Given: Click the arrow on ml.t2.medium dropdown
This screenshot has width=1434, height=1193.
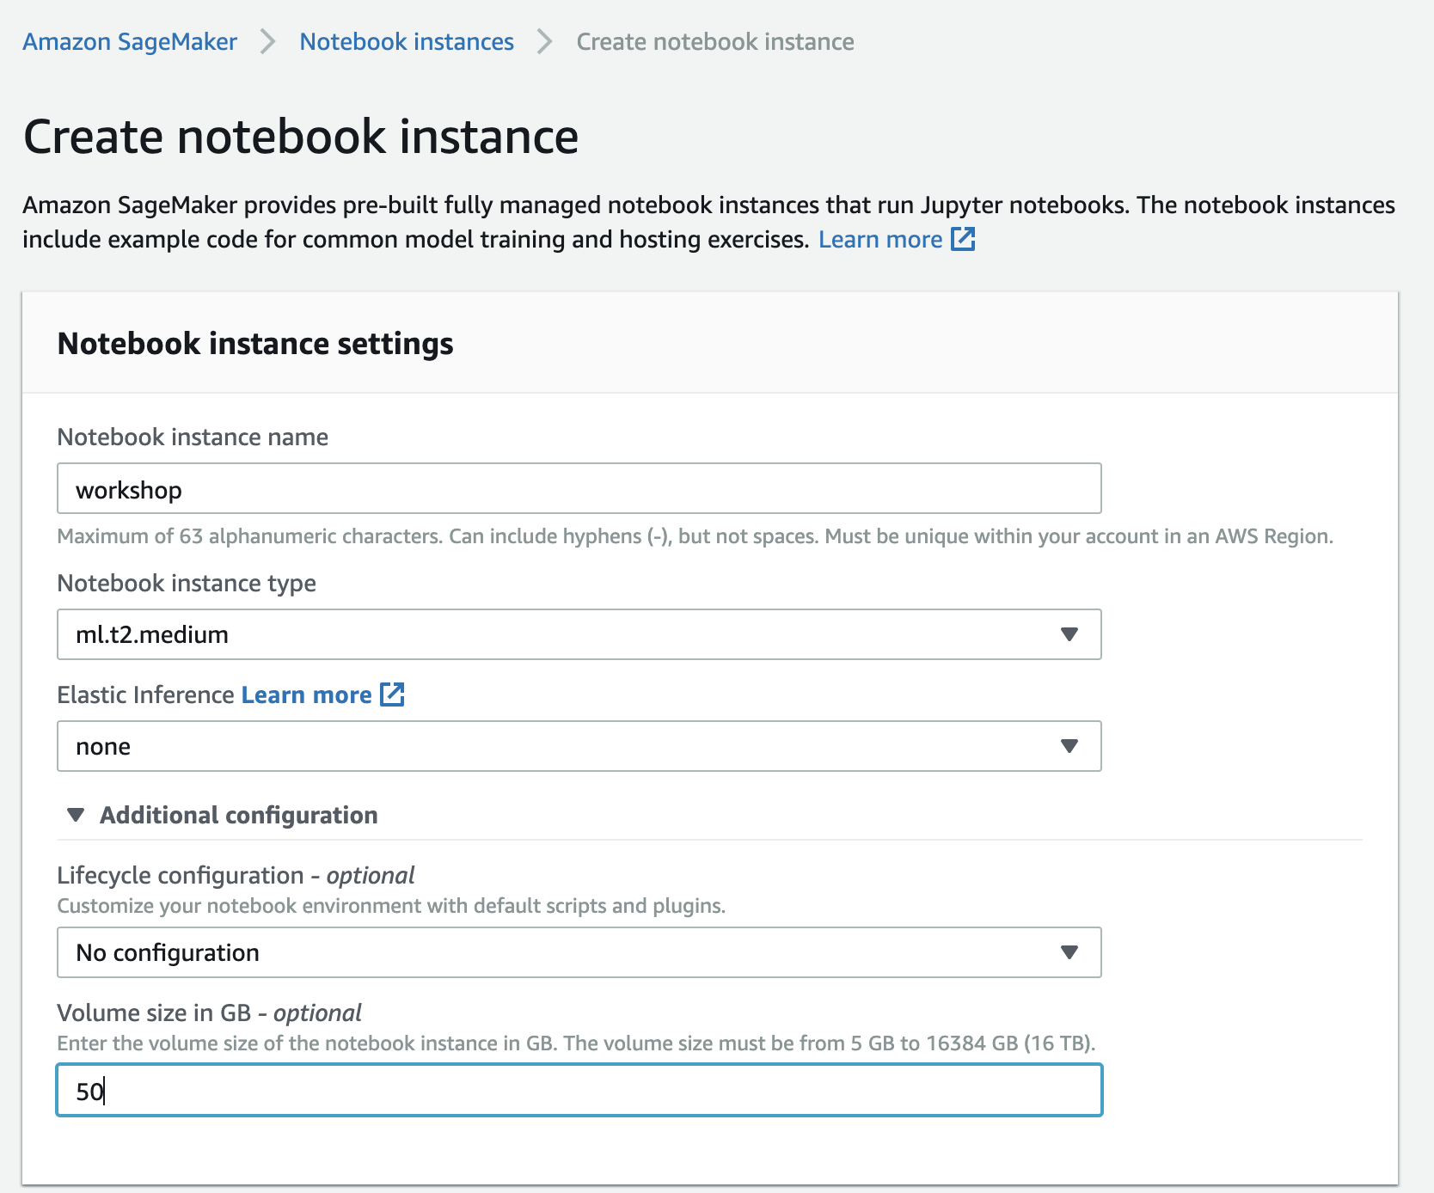Looking at the screenshot, I should (1069, 634).
